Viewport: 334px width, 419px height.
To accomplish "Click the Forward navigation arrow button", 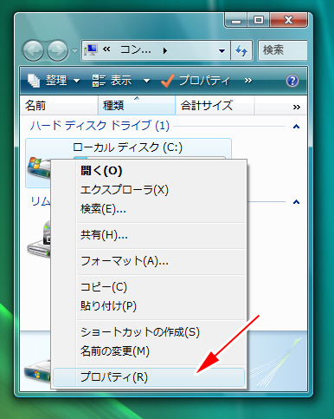I will point(58,51).
